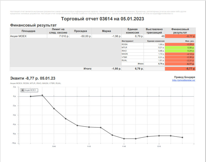
Task: Click the red -2,28 р. result cell
Action: (x=180, y=44)
